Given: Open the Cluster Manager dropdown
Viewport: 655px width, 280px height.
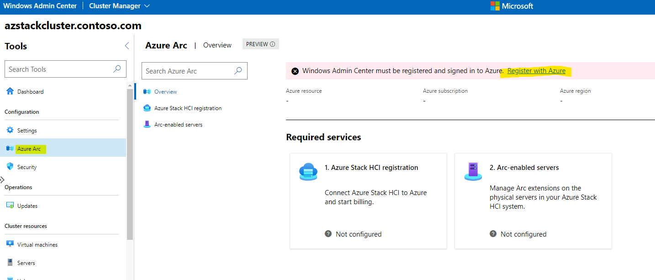Looking at the screenshot, I should point(119,6).
